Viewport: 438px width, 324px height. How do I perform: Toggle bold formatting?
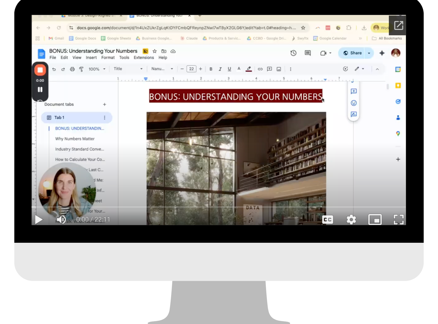pyautogui.click(x=211, y=69)
